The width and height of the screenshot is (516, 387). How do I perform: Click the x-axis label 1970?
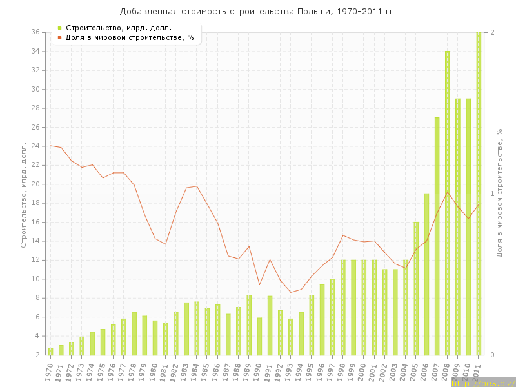pos(50,371)
